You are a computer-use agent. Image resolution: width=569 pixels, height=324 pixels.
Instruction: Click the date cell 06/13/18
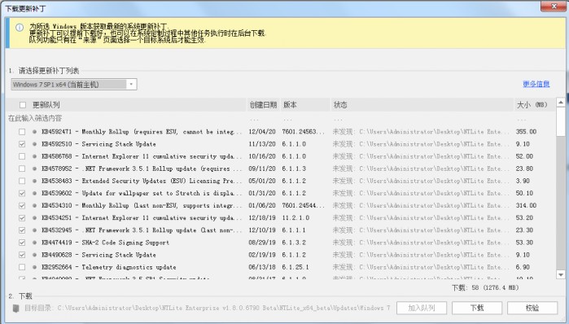pos(262,267)
